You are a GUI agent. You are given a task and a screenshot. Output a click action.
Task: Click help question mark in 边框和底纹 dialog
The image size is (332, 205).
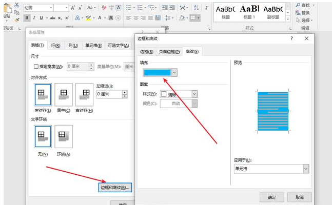pyautogui.click(x=291, y=38)
